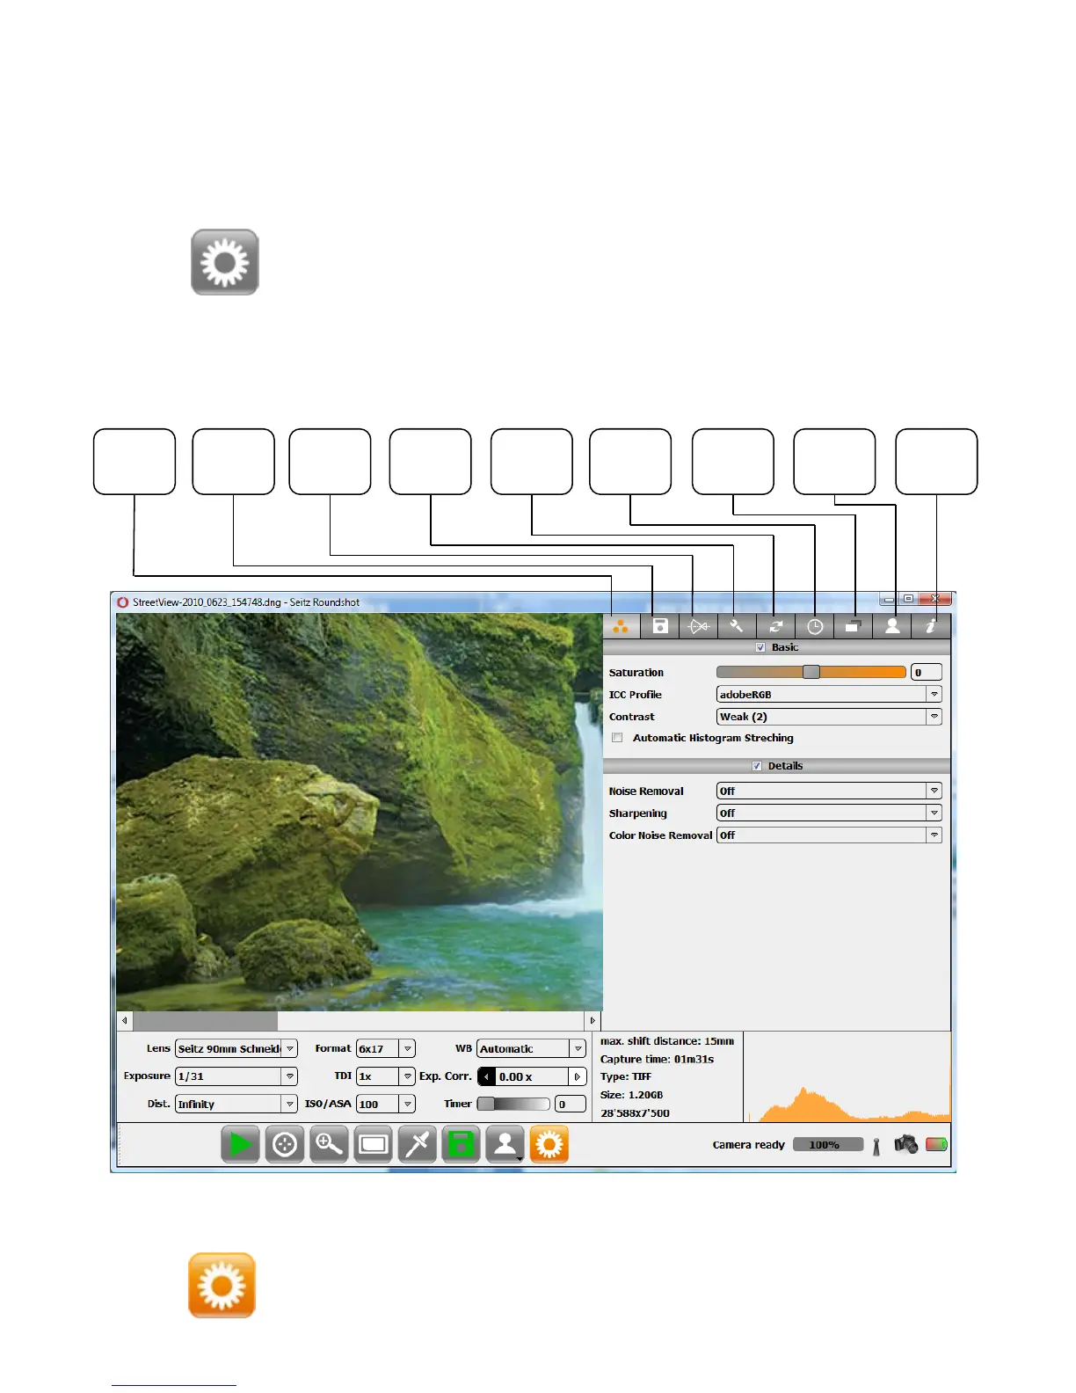Screen dimensions: 1076x1393
Task: Expand the Color Noise Removal dropdown
Action: point(829,835)
